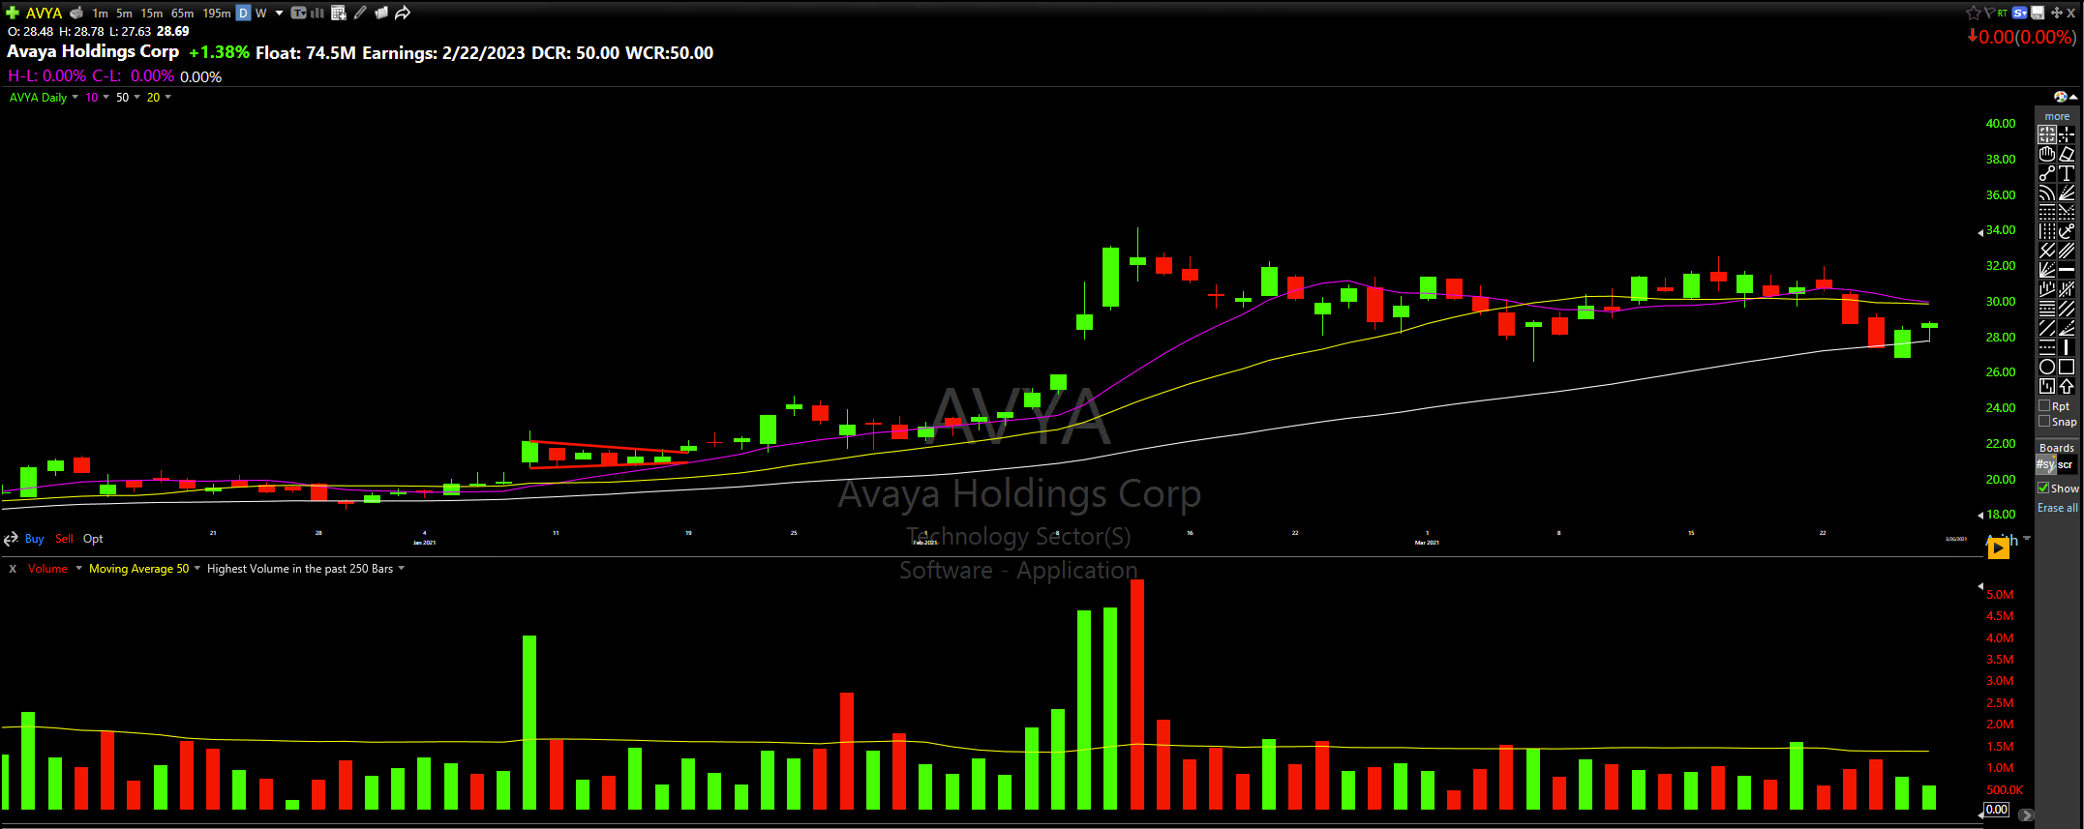Uncheck the Show drawings checkbox
The image size is (2084, 829).
point(2043,489)
